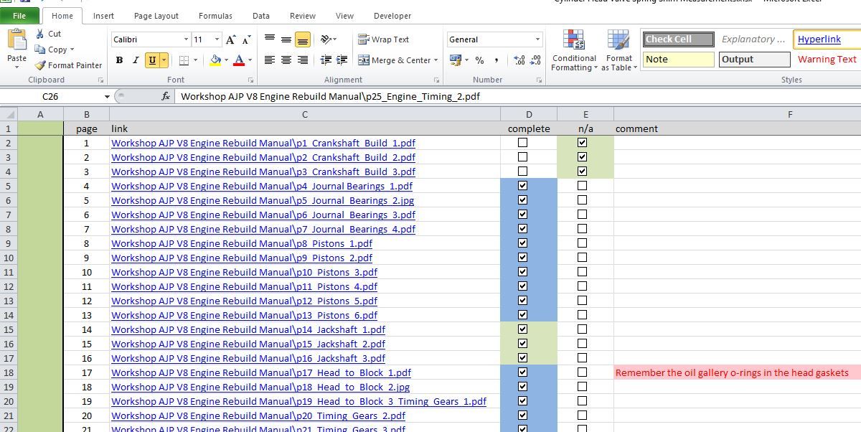Image resolution: width=861 pixels, height=432 pixels.
Task: Apply Italic formatting
Action: click(x=136, y=61)
